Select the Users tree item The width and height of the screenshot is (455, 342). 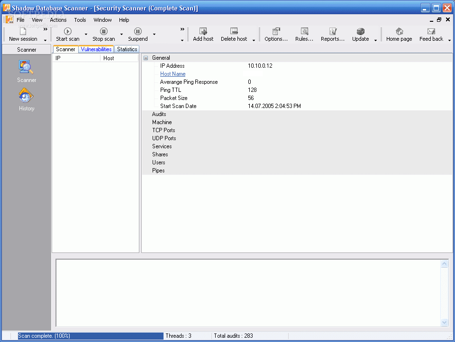click(x=158, y=162)
